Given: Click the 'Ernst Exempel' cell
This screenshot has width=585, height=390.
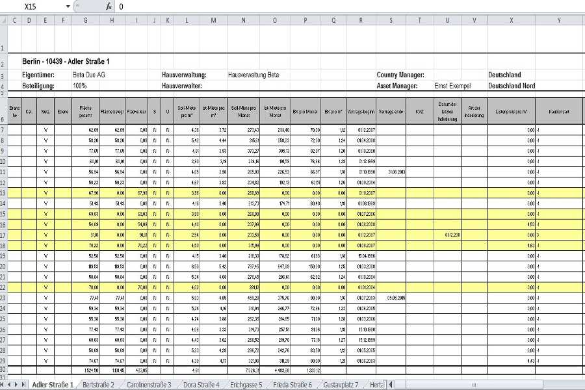Looking at the screenshot, I should 452,86.
